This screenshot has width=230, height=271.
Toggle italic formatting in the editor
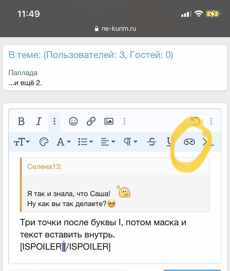[x=39, y=121]
